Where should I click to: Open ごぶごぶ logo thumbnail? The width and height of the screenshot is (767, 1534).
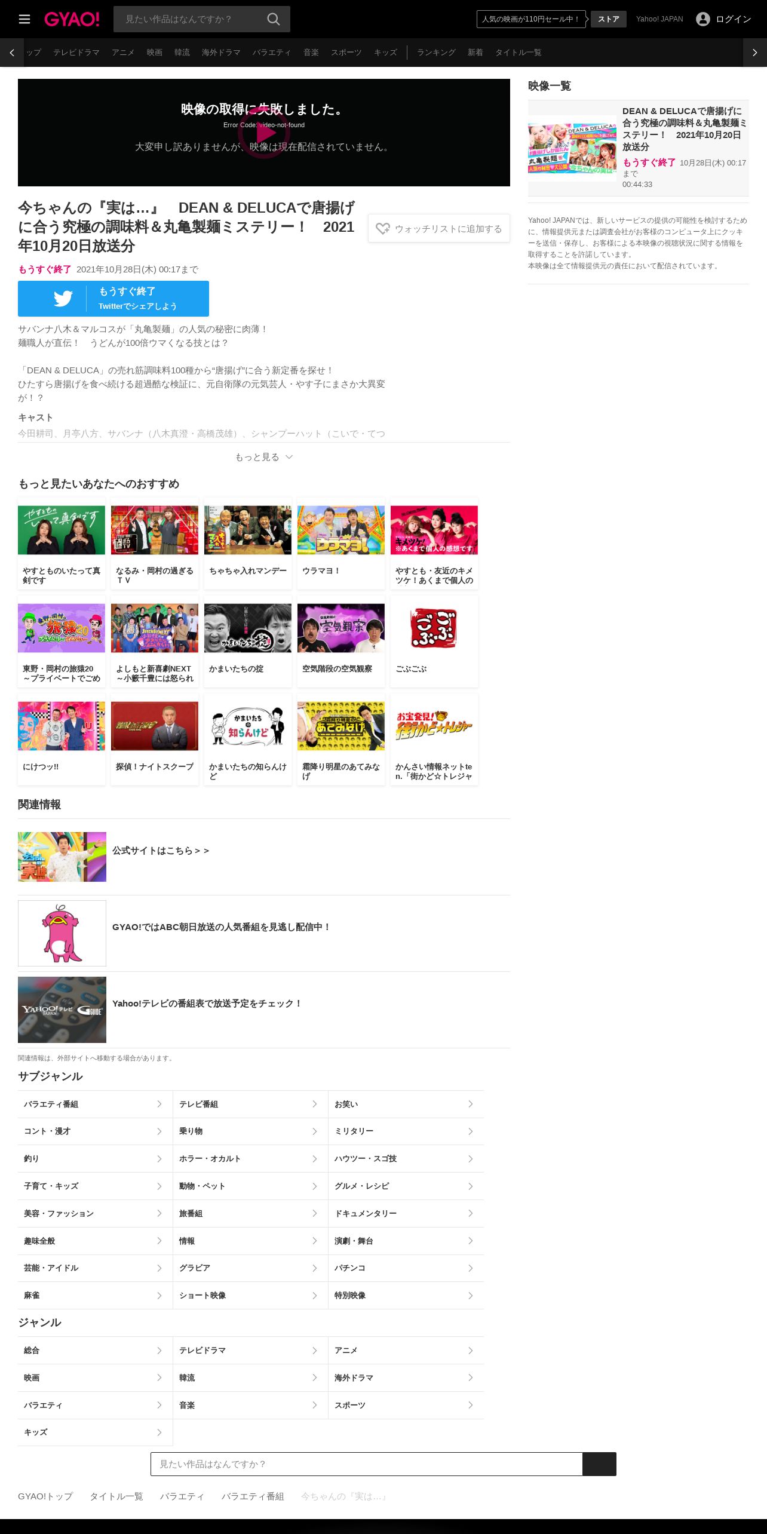click(x=434, y=628)
